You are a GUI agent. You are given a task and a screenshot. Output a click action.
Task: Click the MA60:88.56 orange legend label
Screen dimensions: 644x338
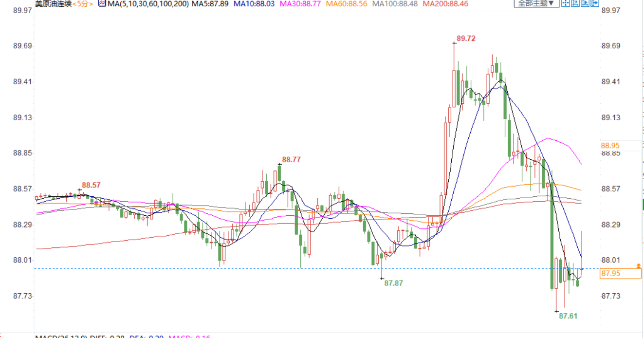(x=347, y=4)
